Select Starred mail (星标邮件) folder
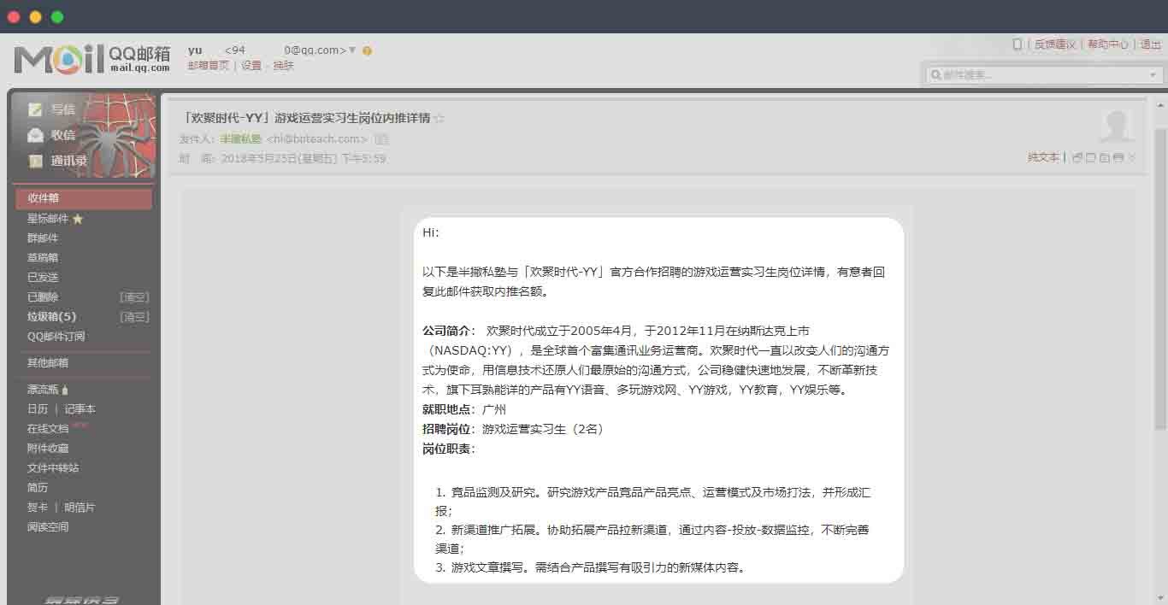The width and height of the screenshot is (1168, 605). click(x=48, y=219)
